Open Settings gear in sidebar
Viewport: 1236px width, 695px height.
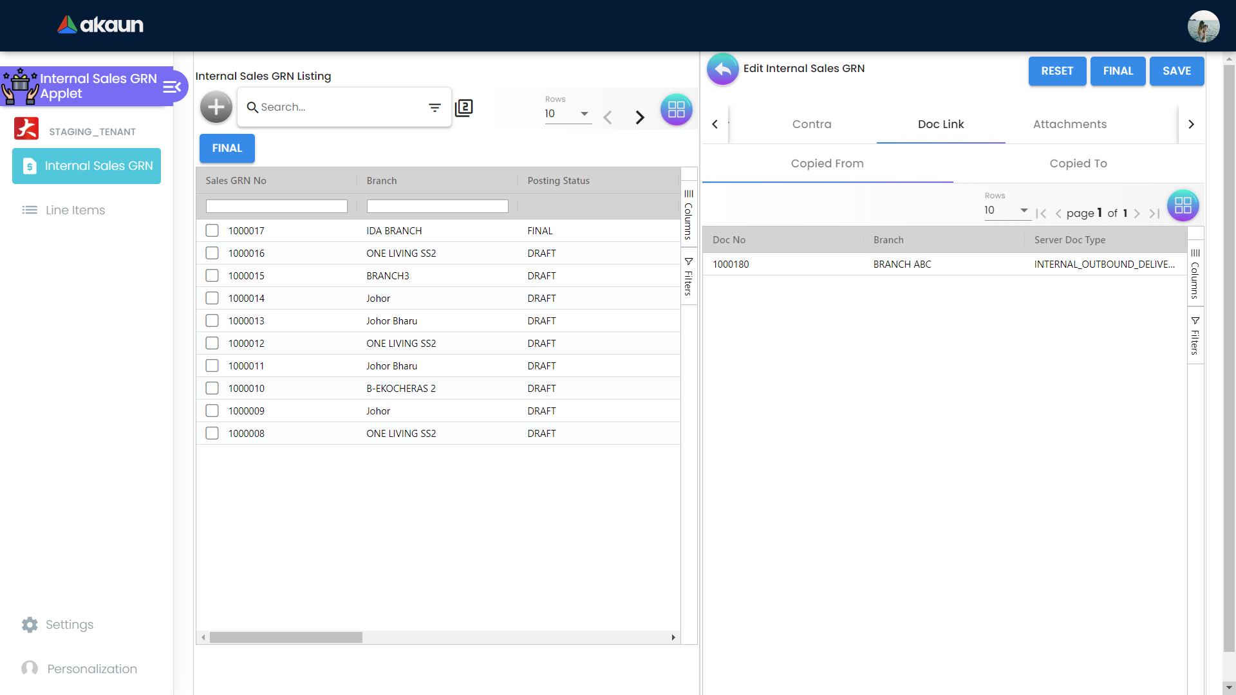(30, 624)
